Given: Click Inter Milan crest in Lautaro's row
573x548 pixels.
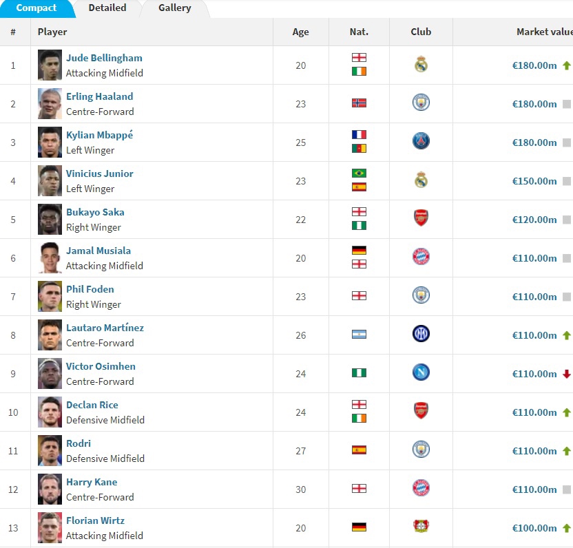Looking at the screenshot, I should click(x=421, y=334).
